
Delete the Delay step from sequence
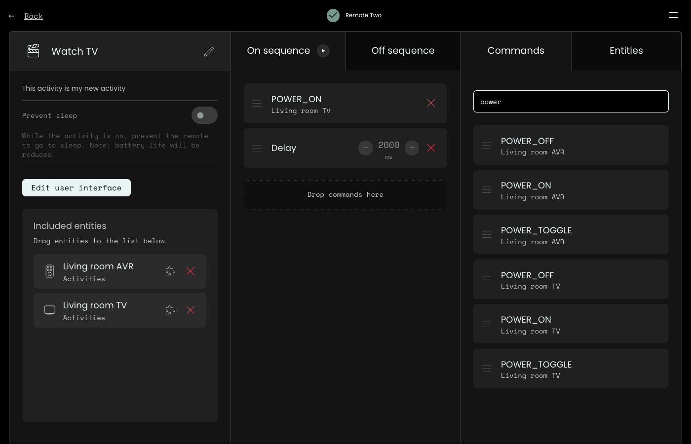coord(431,148)
